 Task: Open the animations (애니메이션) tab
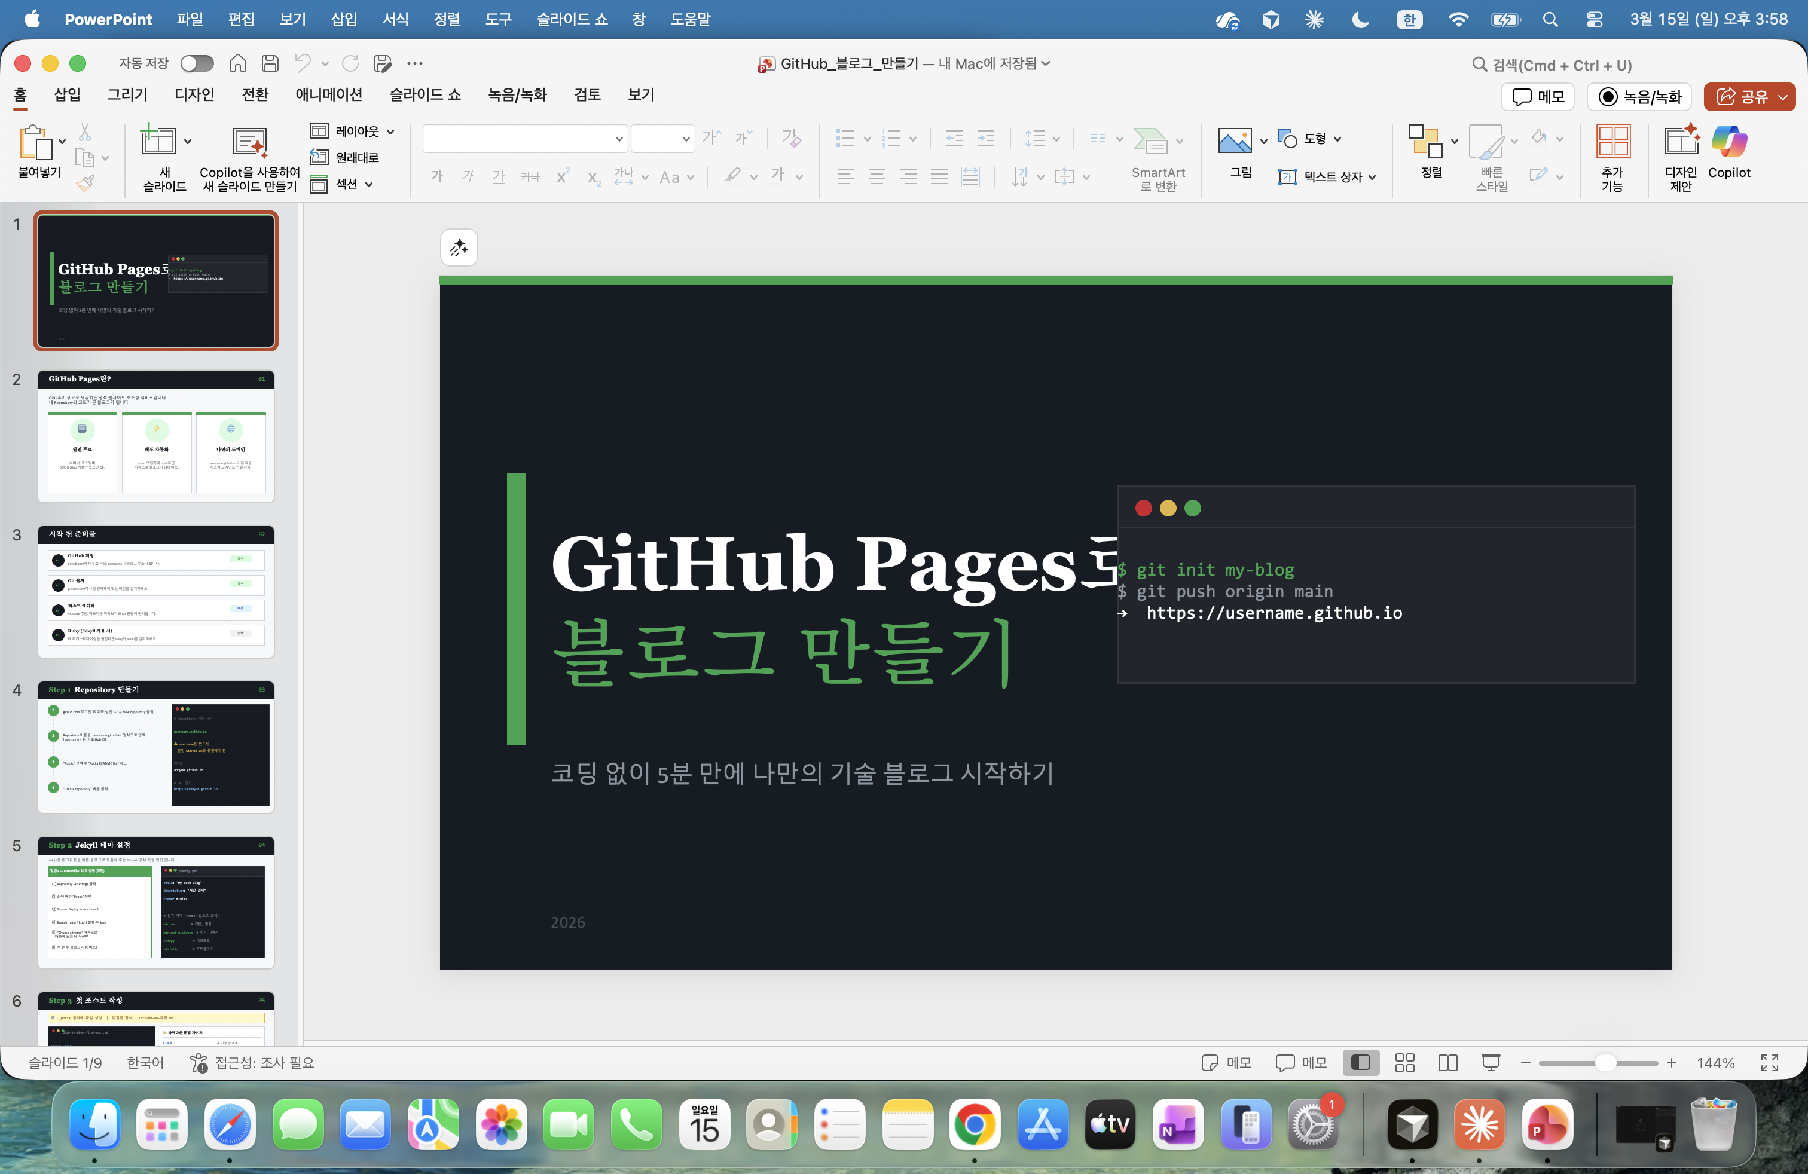[328, 95]
